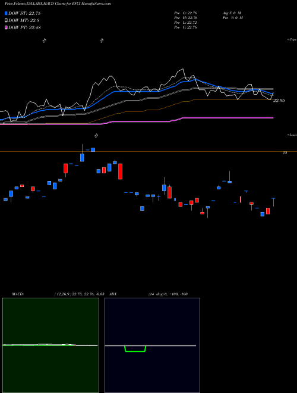Image resolution: width=297 pixels, height=393 pixels.
Task: Click the blue DOW ST legend swatch
Action: click(x=6, y=13)
